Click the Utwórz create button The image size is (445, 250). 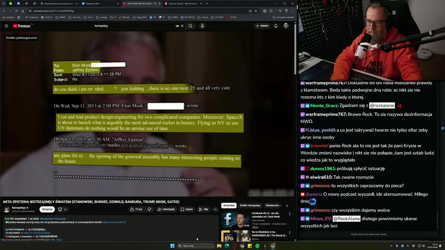(x=262, y=26)
